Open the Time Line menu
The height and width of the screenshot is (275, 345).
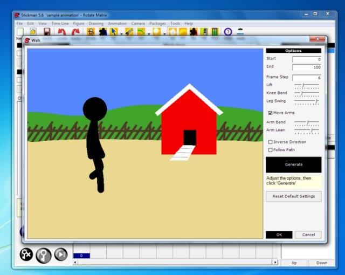60,23
